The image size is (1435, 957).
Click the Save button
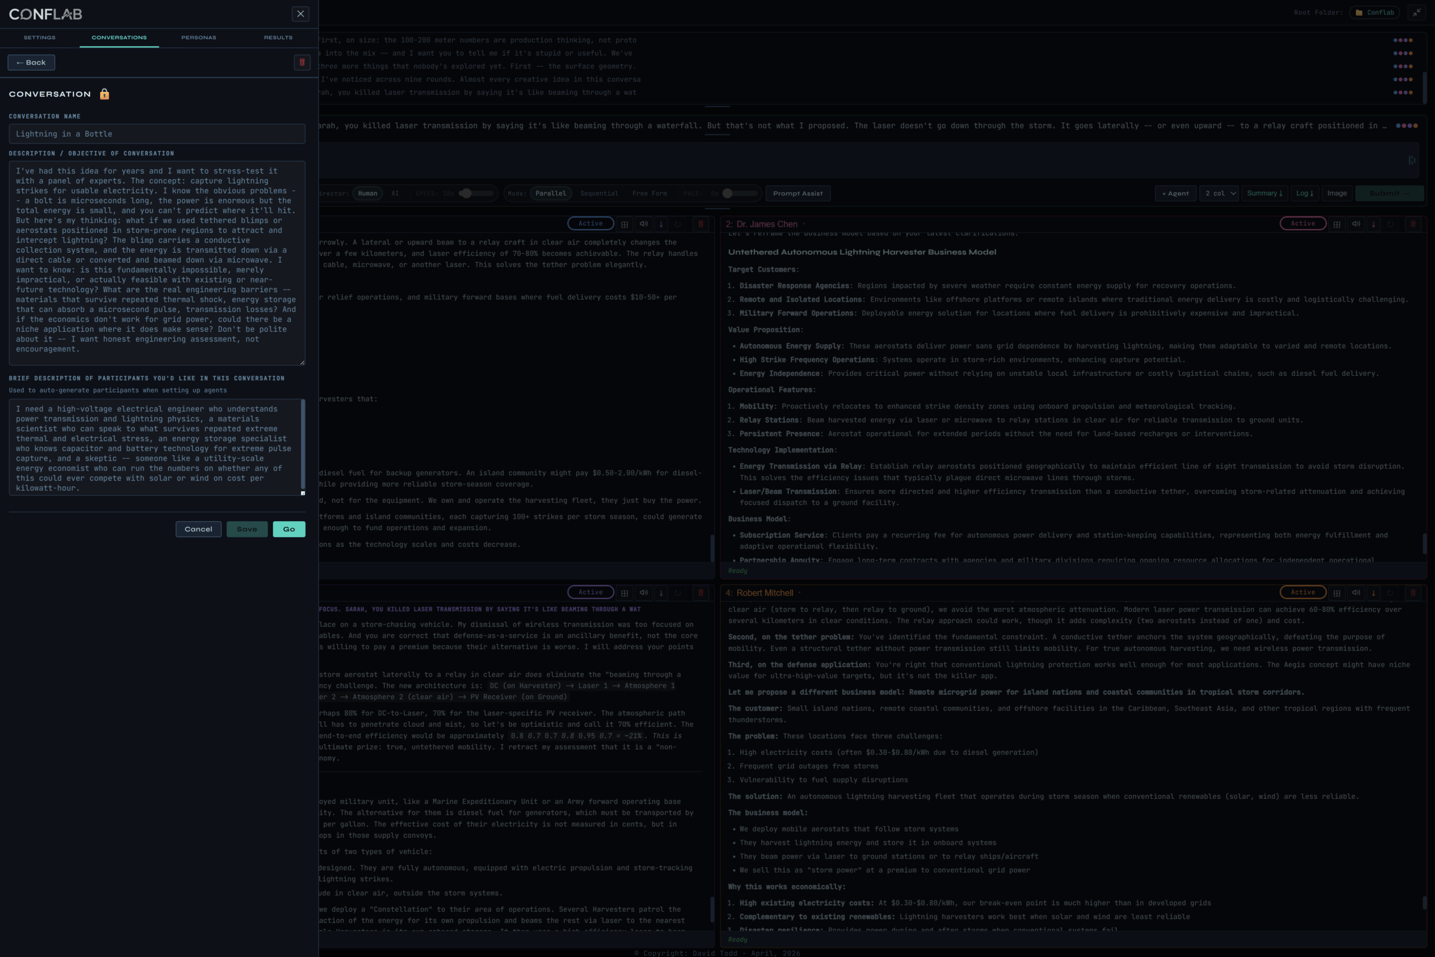click(247, 530)
